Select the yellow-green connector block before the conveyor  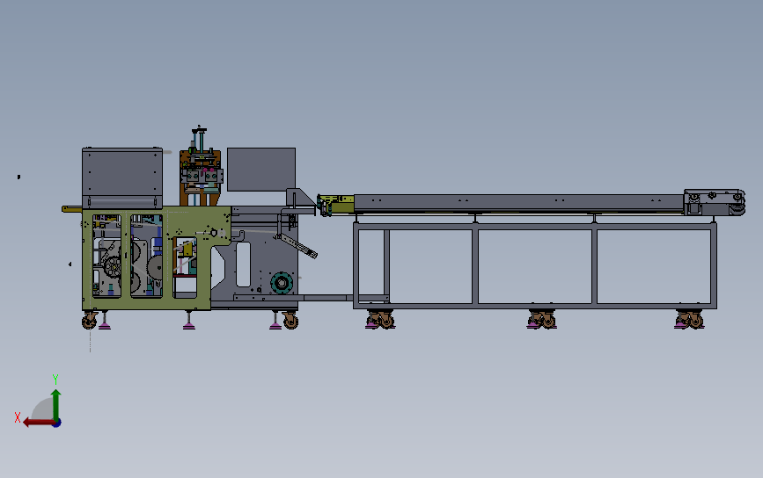(336, 204)
